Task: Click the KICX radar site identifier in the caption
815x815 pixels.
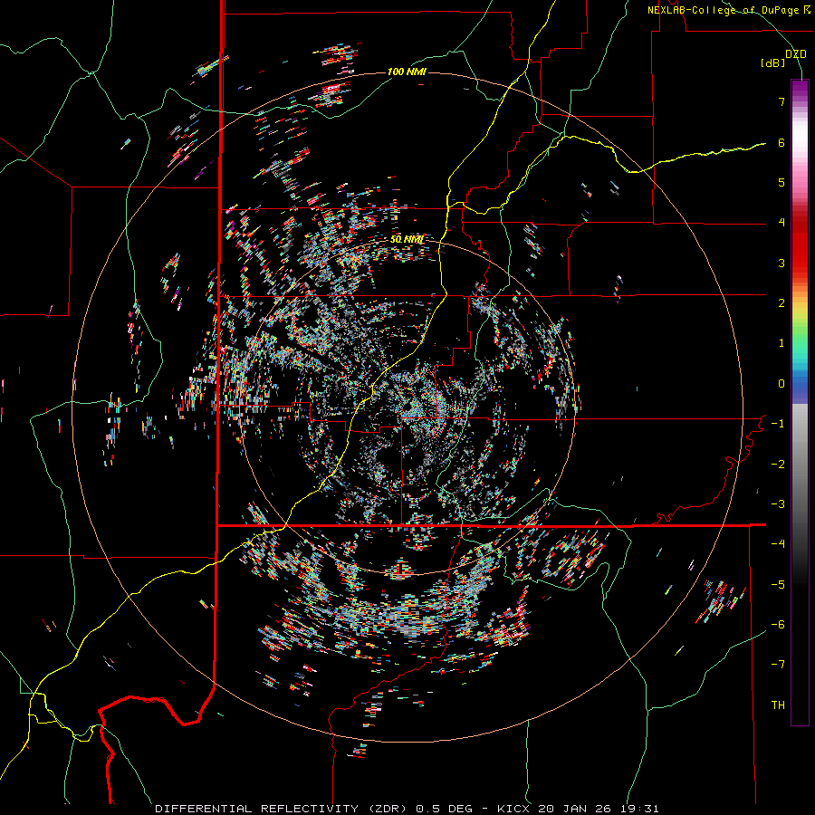Action: 514,809
